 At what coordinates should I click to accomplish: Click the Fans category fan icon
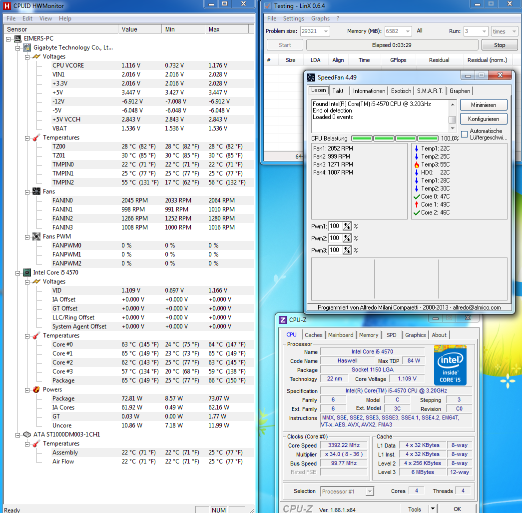coord(36,191)
